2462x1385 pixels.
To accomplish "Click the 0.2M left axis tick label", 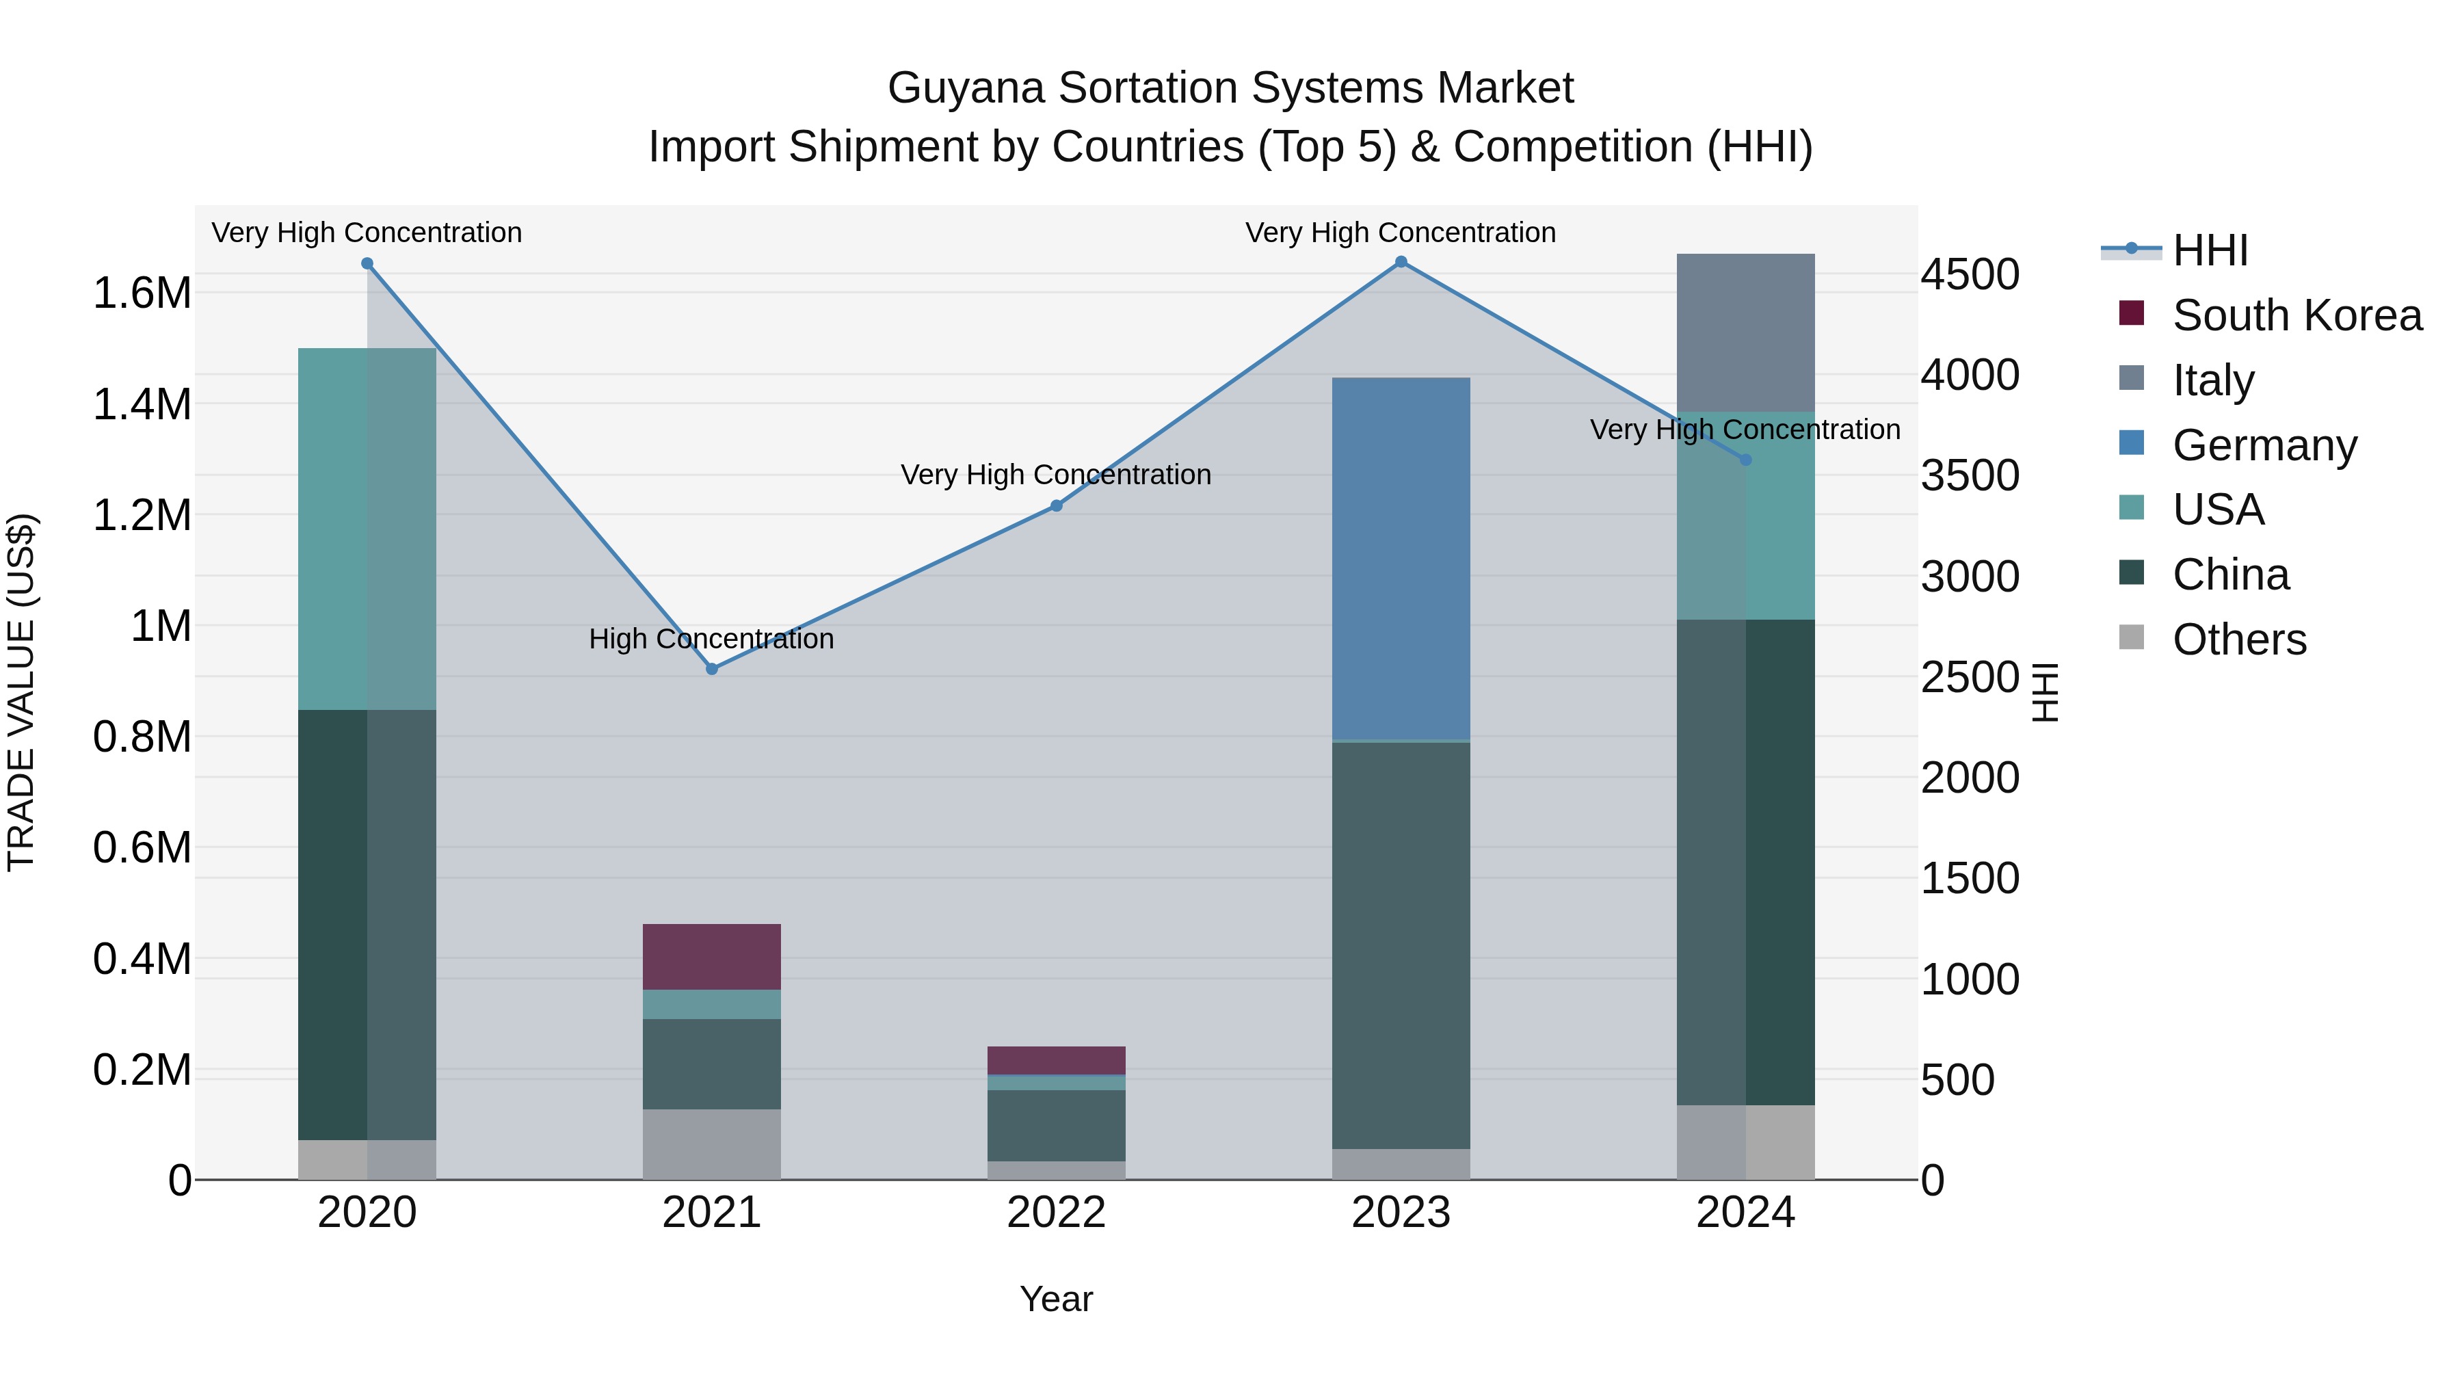I will pyautogui.click(x=142, y=1070).
